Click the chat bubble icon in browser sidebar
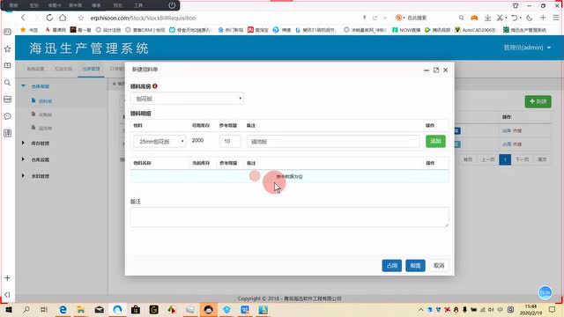The image size is (564, 317). [x=8, y=116]
